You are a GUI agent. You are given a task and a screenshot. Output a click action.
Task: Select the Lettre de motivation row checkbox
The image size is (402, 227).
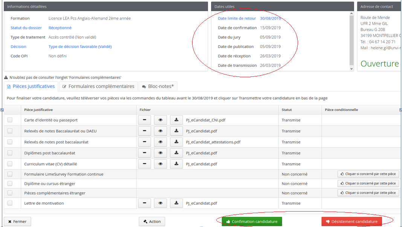pyautogui.click(x=10, y=203)
